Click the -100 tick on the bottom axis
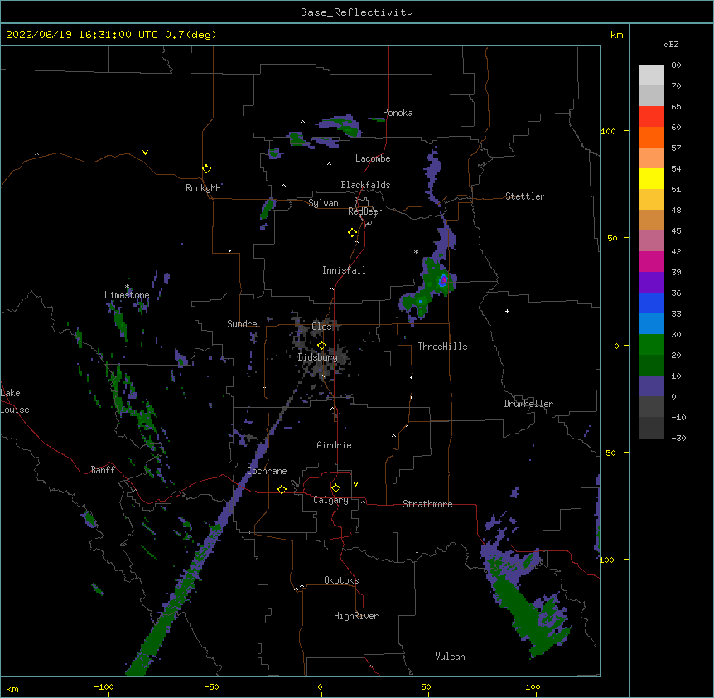 click(x=104, y=686)
